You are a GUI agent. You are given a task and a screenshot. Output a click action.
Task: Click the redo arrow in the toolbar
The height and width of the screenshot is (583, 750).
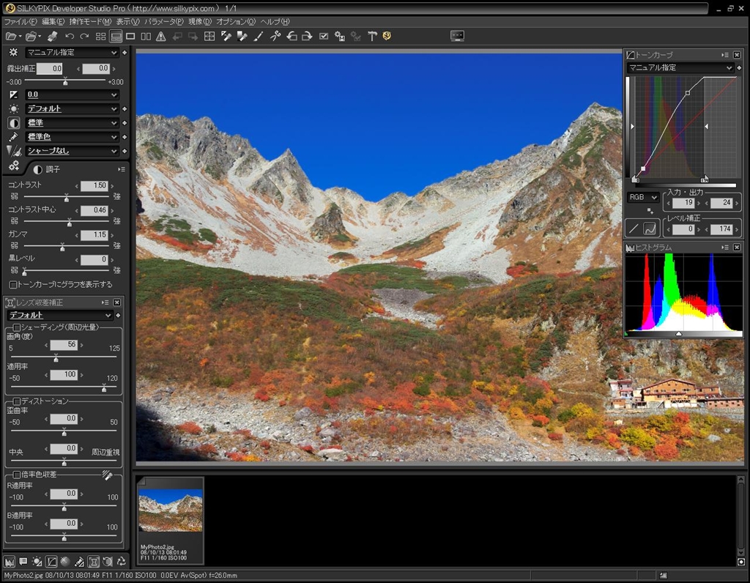(84, 36)
